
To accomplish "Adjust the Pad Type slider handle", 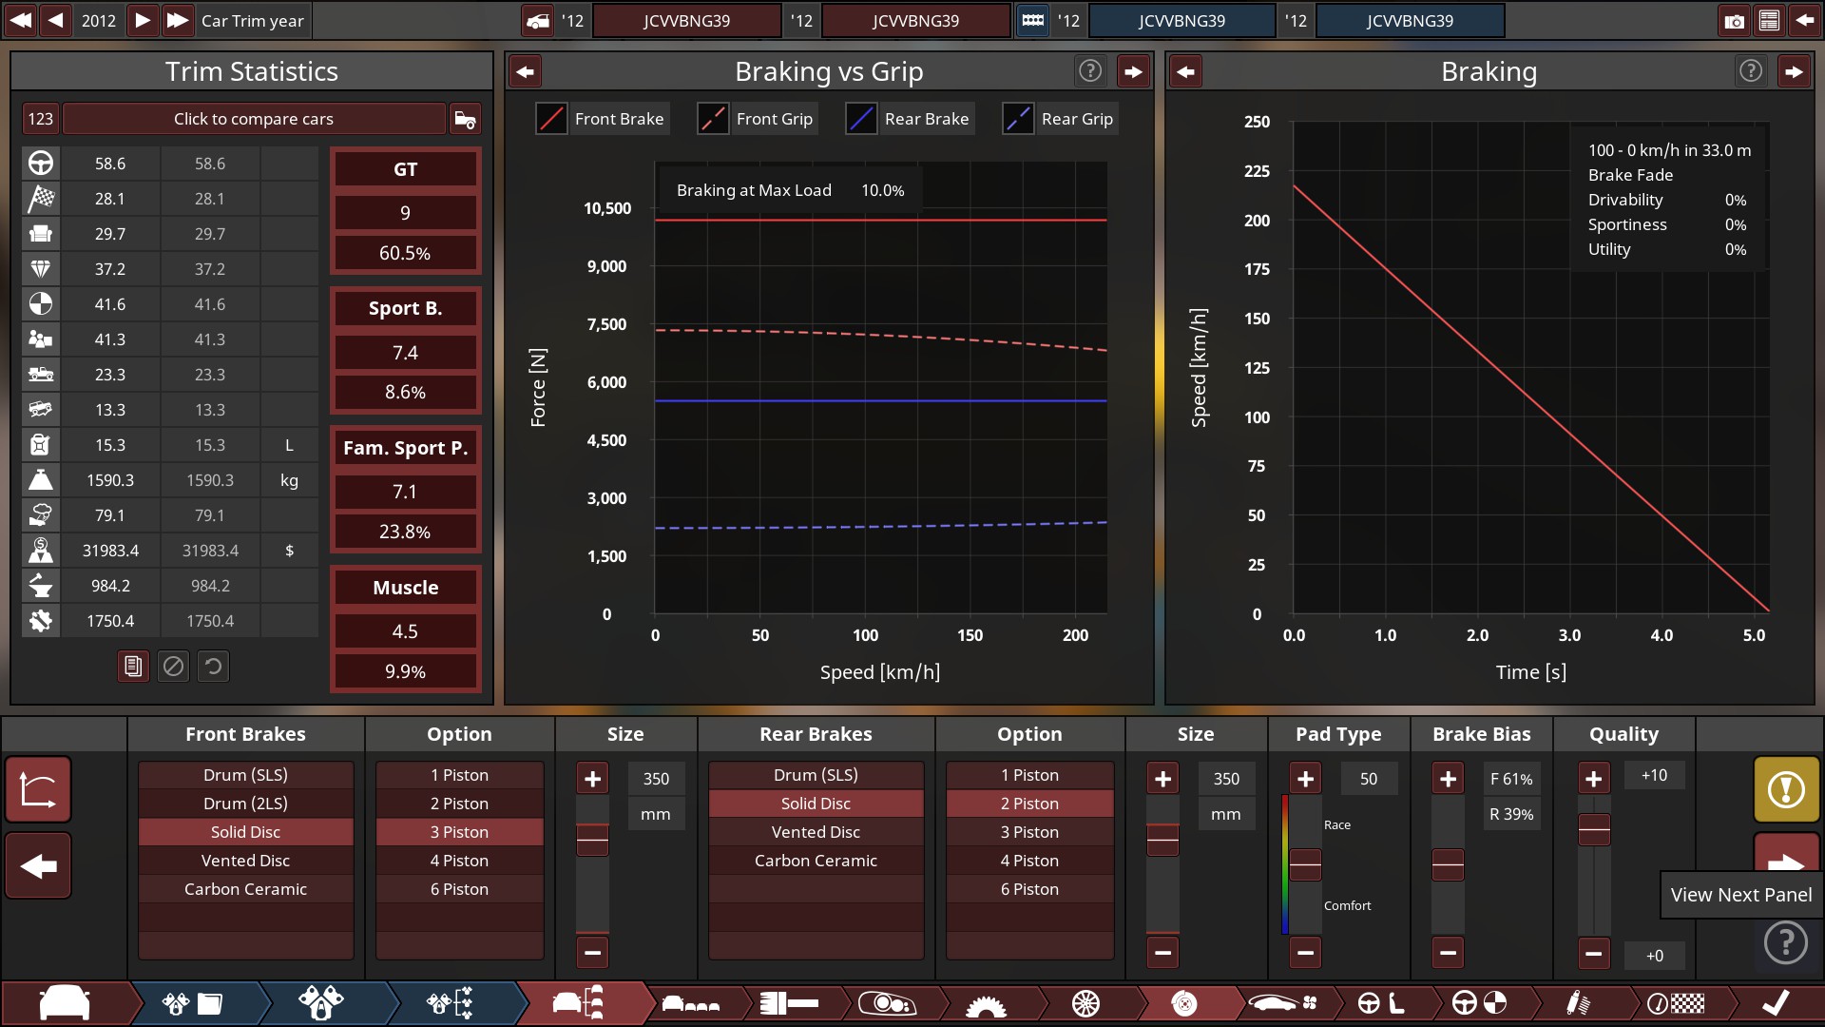I will point(1305,865).
